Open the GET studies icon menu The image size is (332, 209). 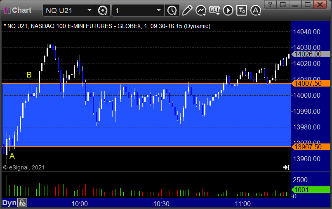214,10
